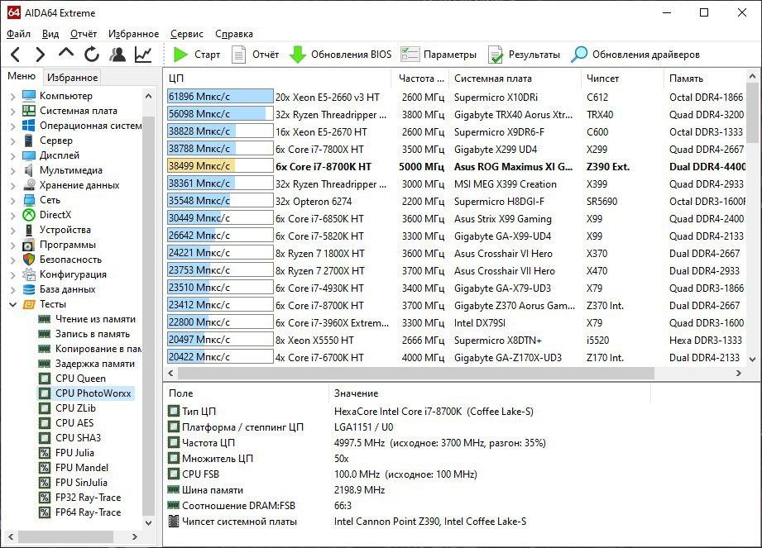Select the Устройства icon in the tree
The height and width of the screenshot is (548, 762).
click(29, 230)
